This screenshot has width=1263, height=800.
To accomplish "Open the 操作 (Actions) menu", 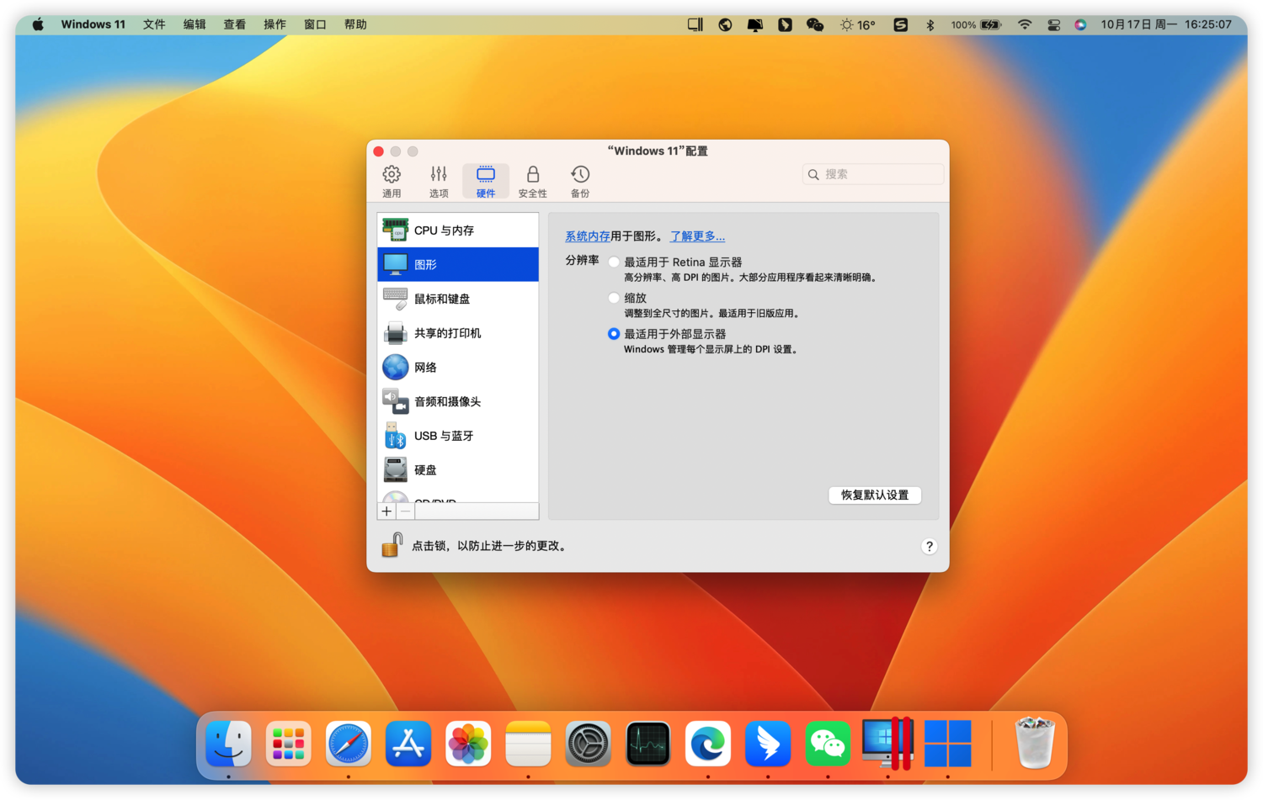I will (274, 24).
